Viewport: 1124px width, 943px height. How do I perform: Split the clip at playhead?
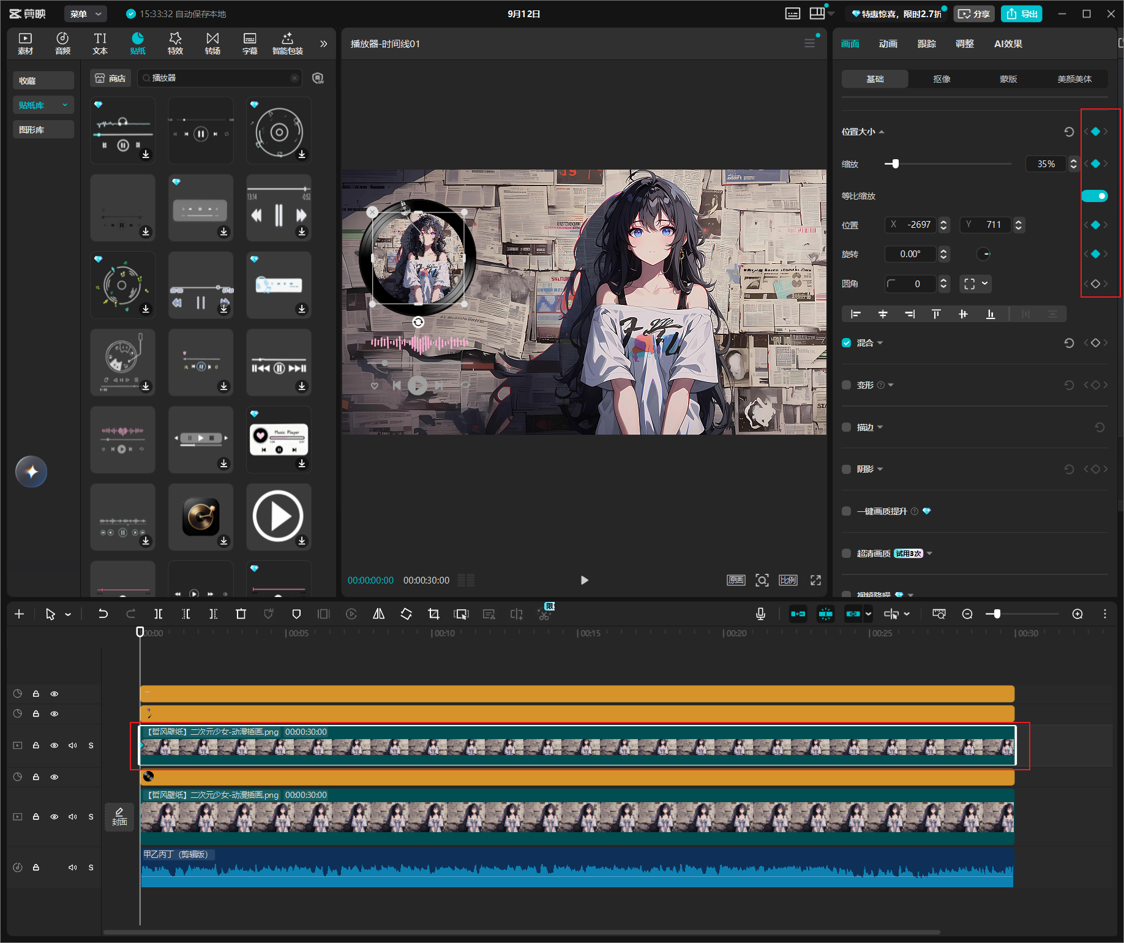point(158,614)
